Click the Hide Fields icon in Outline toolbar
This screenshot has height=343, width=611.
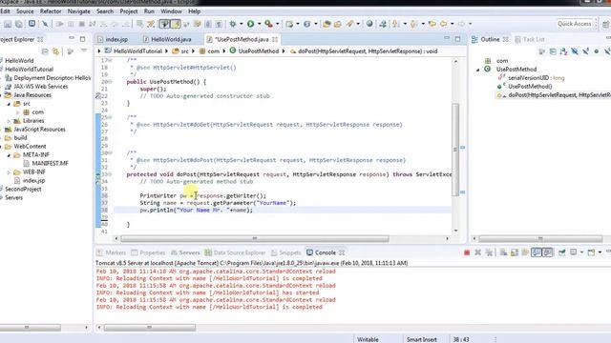tap(575, 51)
